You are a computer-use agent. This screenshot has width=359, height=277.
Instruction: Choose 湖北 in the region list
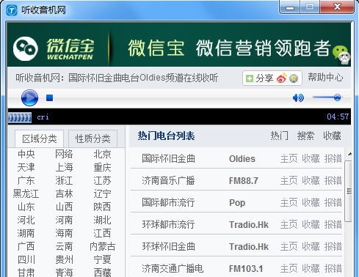(102, 220)
